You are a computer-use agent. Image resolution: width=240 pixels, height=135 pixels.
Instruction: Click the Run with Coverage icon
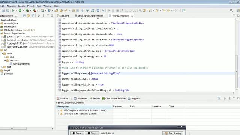(x=27, y=10)
